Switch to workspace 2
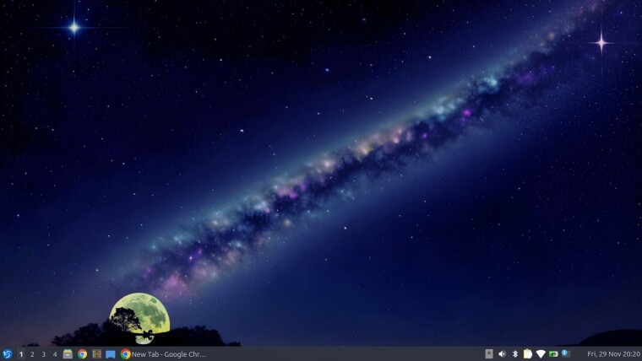Image resolution: width=642 pixels, height=361 pixels. 32,354
